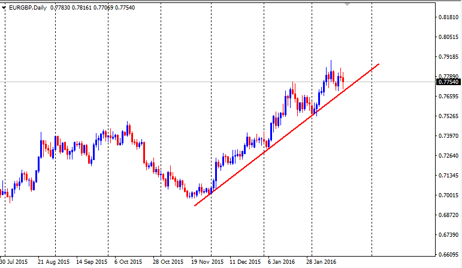This screenshot has height=268, width=462.
Task: Click the 0.76595 price axis label
Action: (449, 97)
